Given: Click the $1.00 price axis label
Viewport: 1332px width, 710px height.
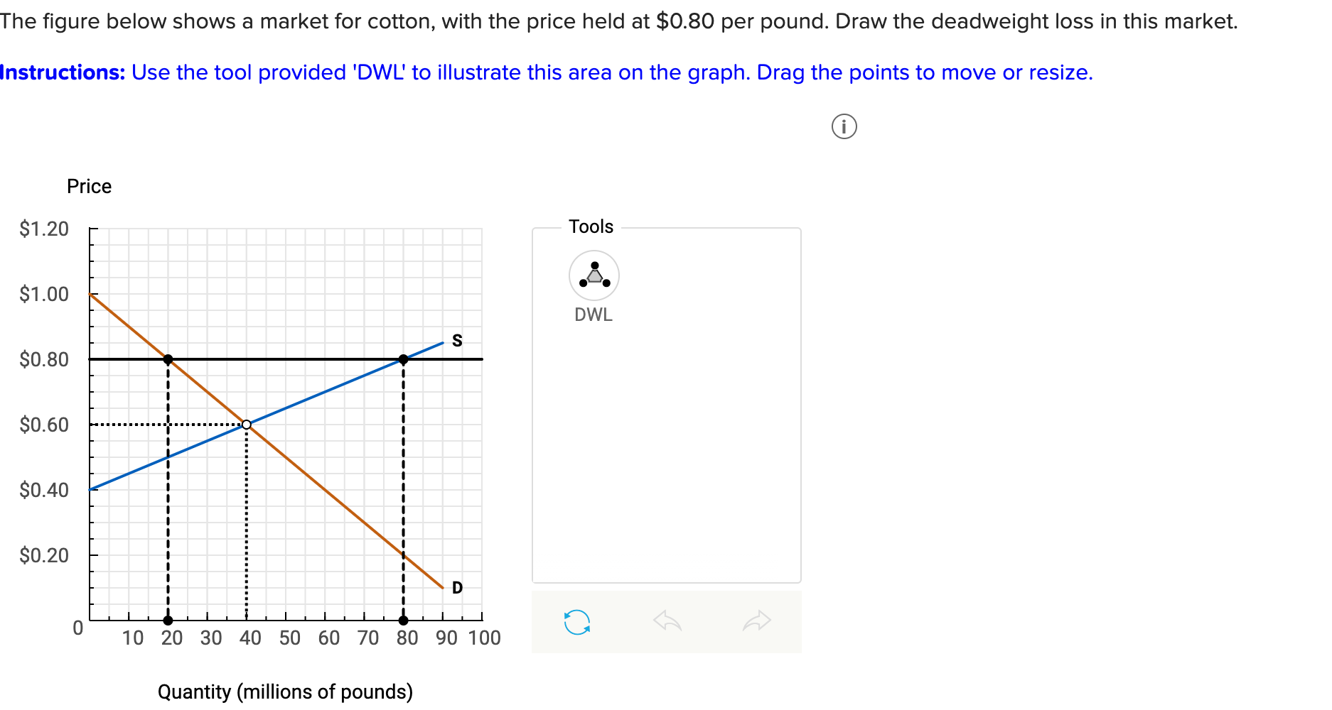Looking at the screenshot, I should coord(44,294).
